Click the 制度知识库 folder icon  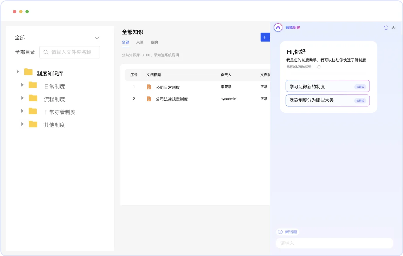(28, 72)
